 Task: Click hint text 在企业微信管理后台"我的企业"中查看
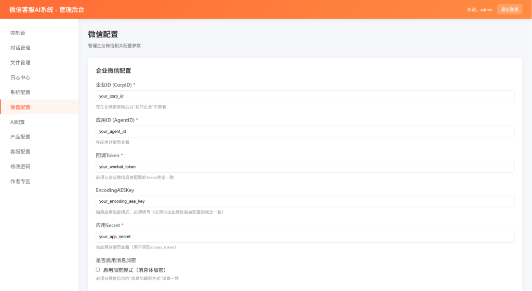[131, 107]
